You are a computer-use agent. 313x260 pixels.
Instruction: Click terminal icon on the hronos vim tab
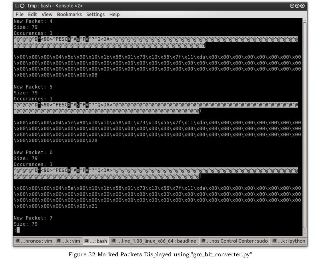click(17, 241)
